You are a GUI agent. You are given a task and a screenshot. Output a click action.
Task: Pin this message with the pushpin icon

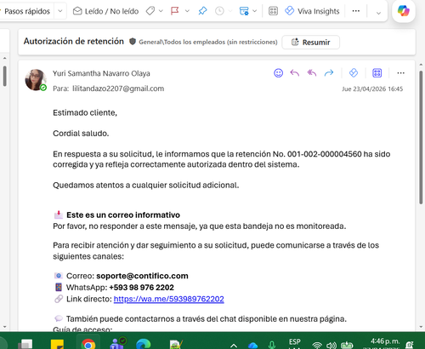coord(202,11)
